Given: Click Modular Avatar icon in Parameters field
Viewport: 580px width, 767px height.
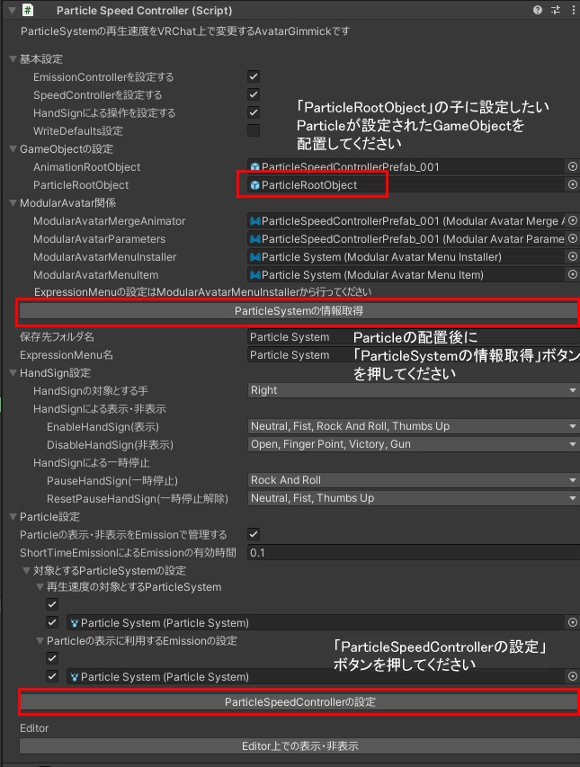Looking at the screenshot, I should tap(254, 239).
